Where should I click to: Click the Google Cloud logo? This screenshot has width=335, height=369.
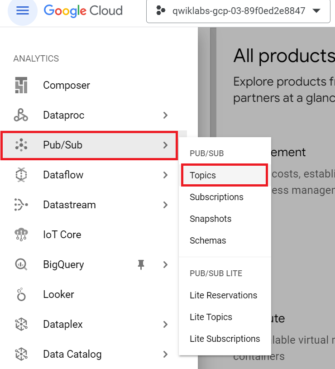coord(83,11)
